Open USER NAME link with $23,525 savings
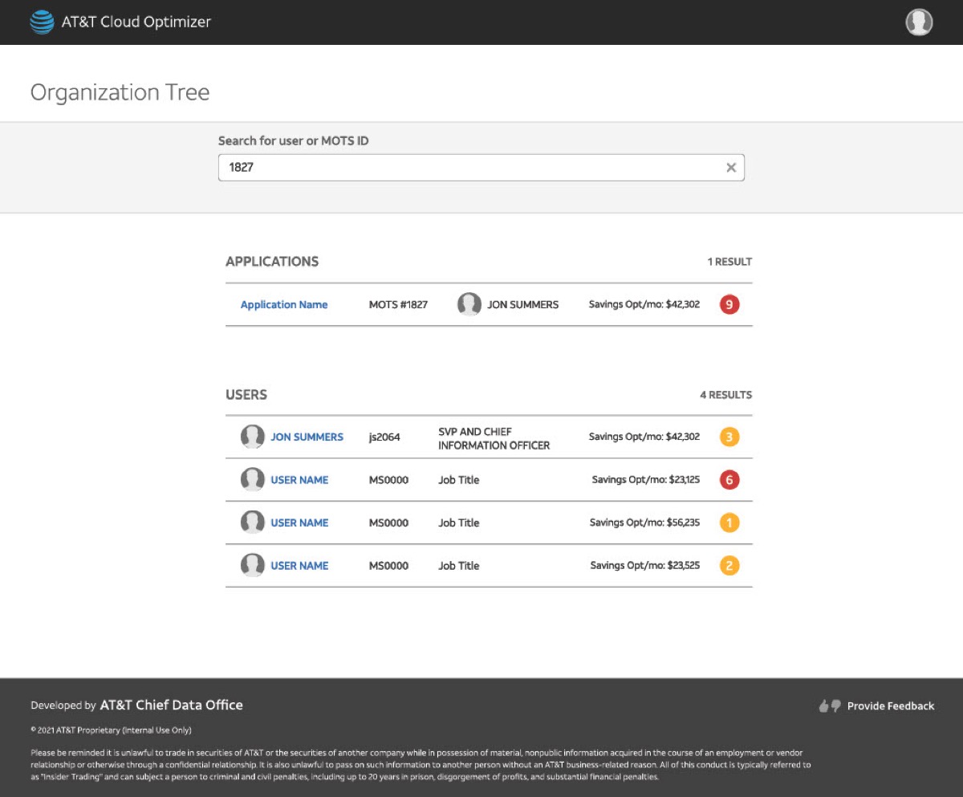963x797 pixels. 299,566
